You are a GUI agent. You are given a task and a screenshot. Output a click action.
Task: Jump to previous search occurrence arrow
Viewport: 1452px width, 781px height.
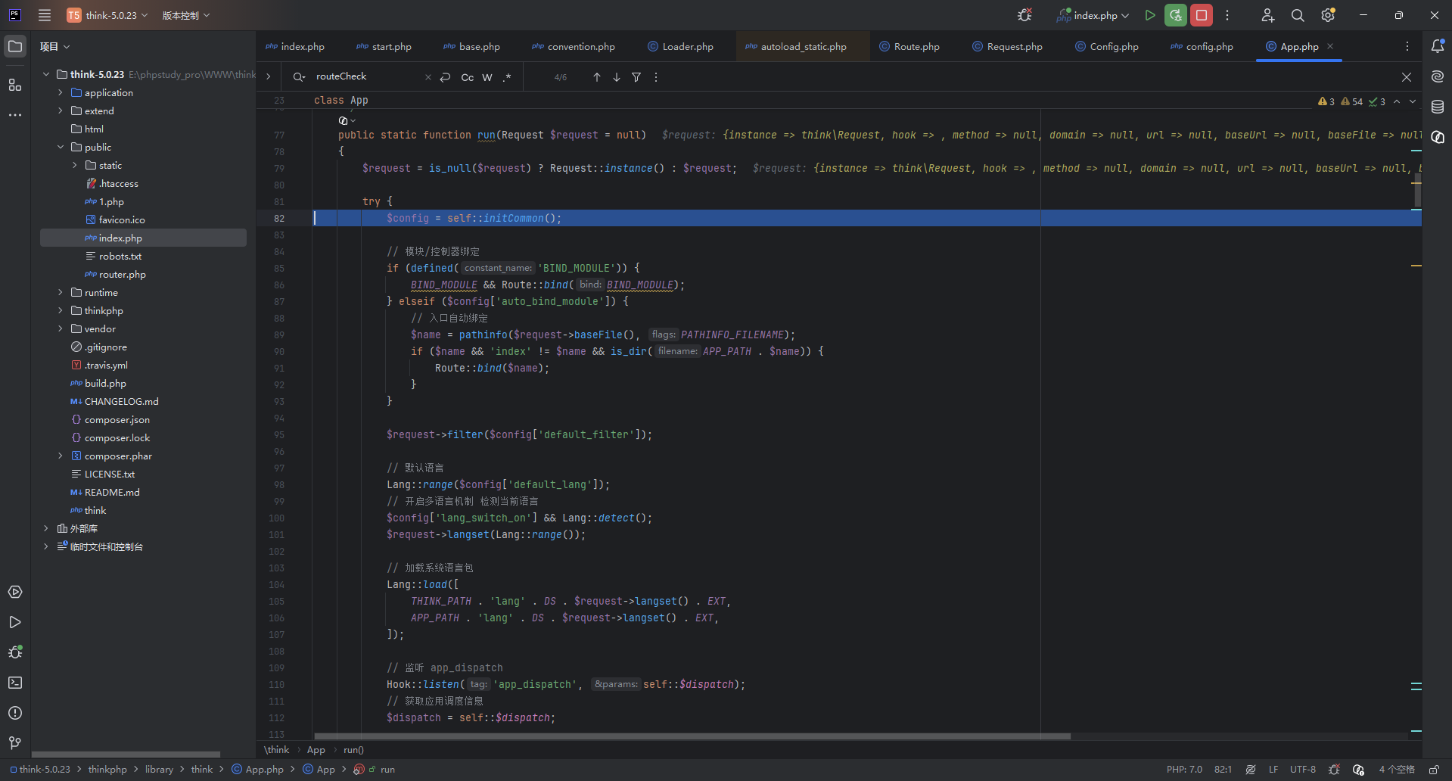pos(597,77)
